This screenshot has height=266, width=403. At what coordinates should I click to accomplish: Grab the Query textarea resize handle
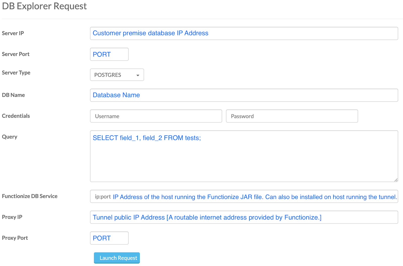[x=396, y=180]
